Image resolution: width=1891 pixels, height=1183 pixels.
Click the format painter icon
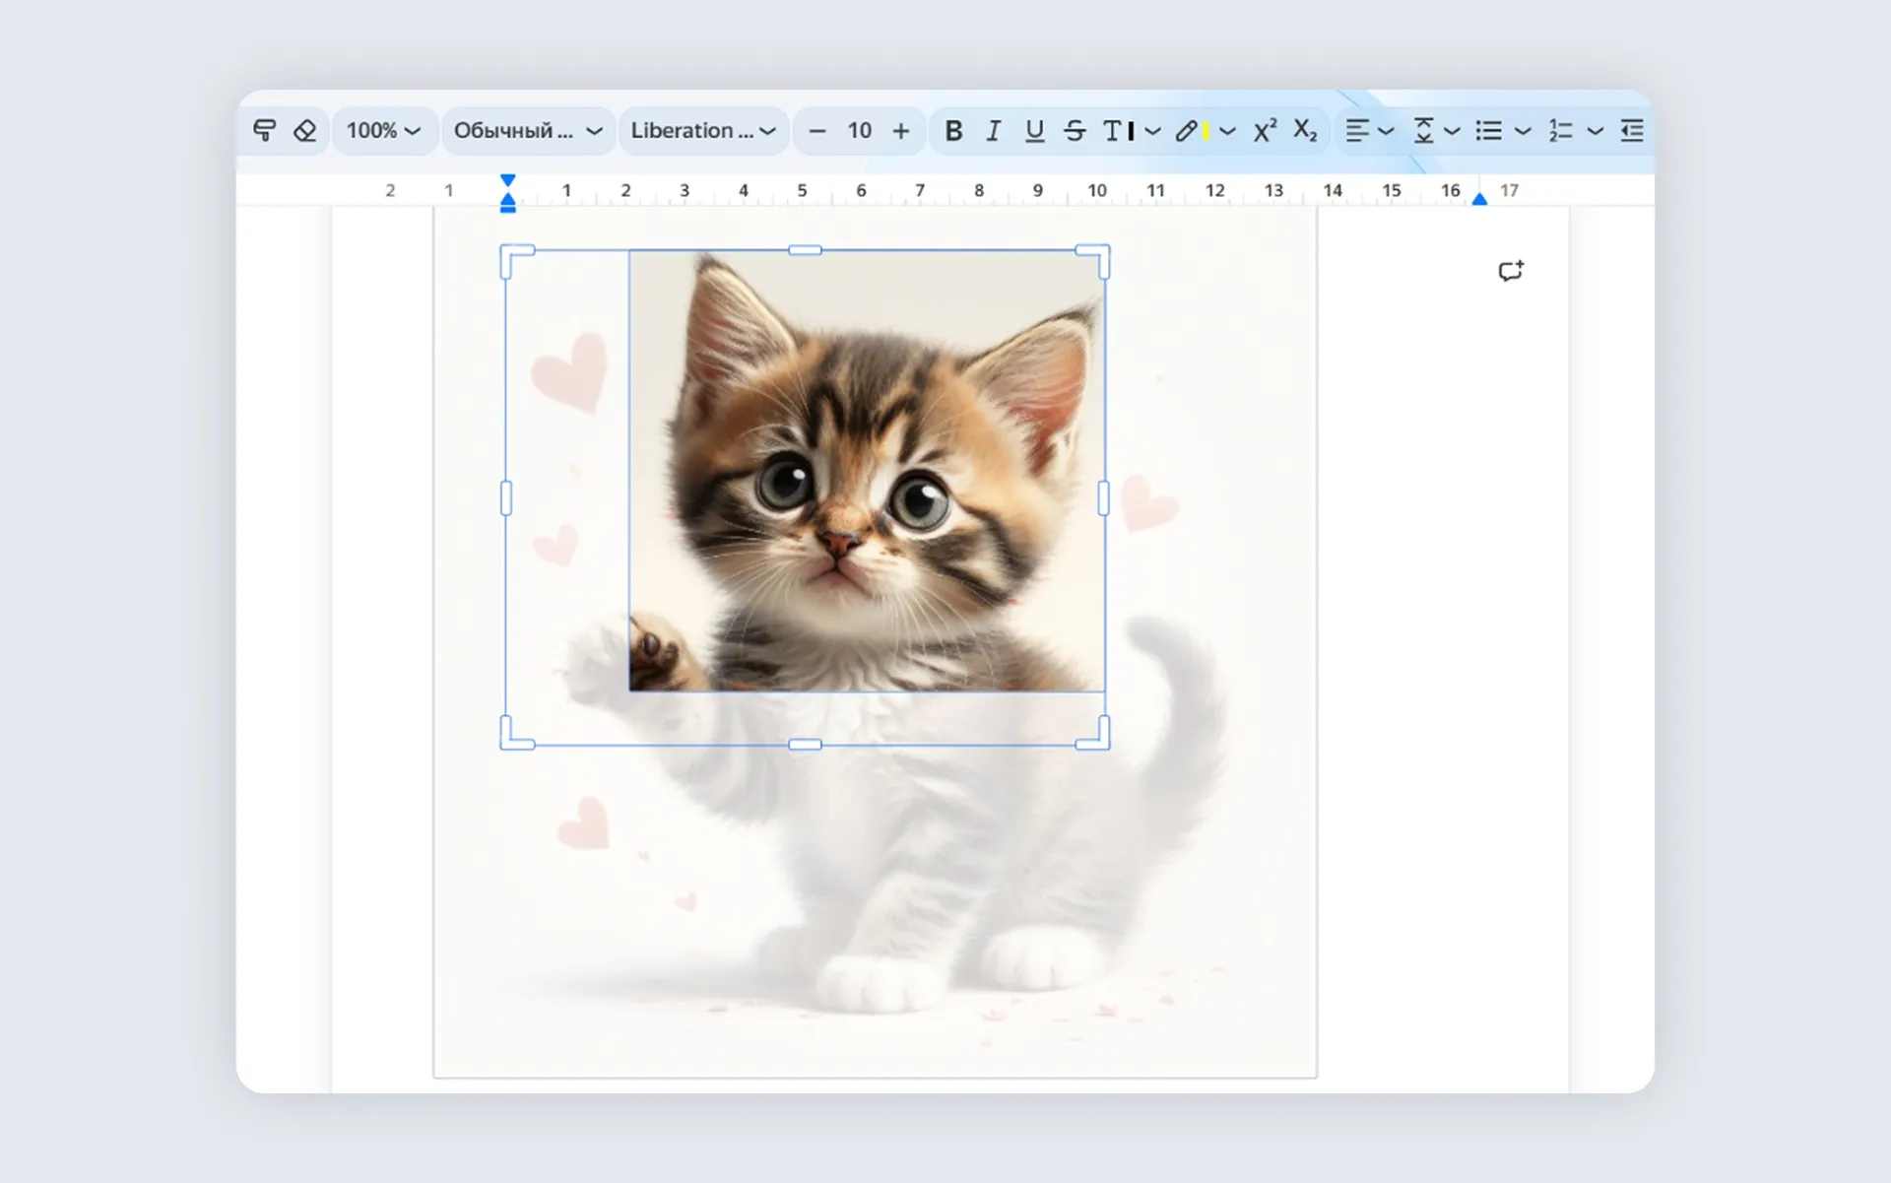coord(264,131)
